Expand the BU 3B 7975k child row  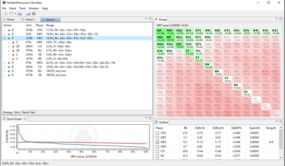pos(9,51)
